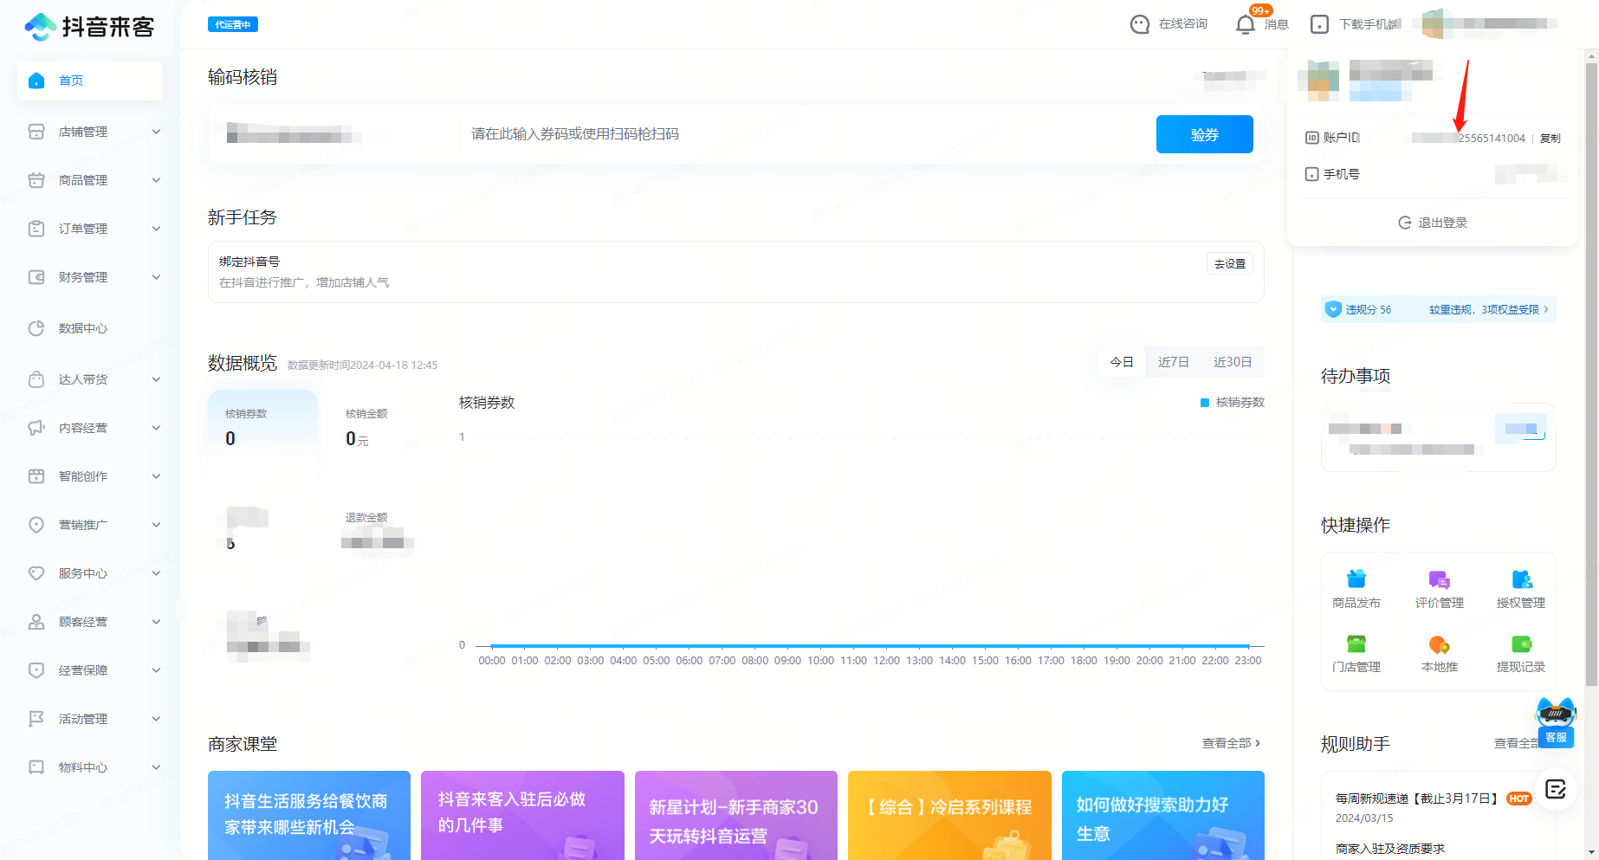The width and height of the screenshot is (1599, 860).
Task: Click the 达人带货 bag icon
Action: (x=36, y=379)
